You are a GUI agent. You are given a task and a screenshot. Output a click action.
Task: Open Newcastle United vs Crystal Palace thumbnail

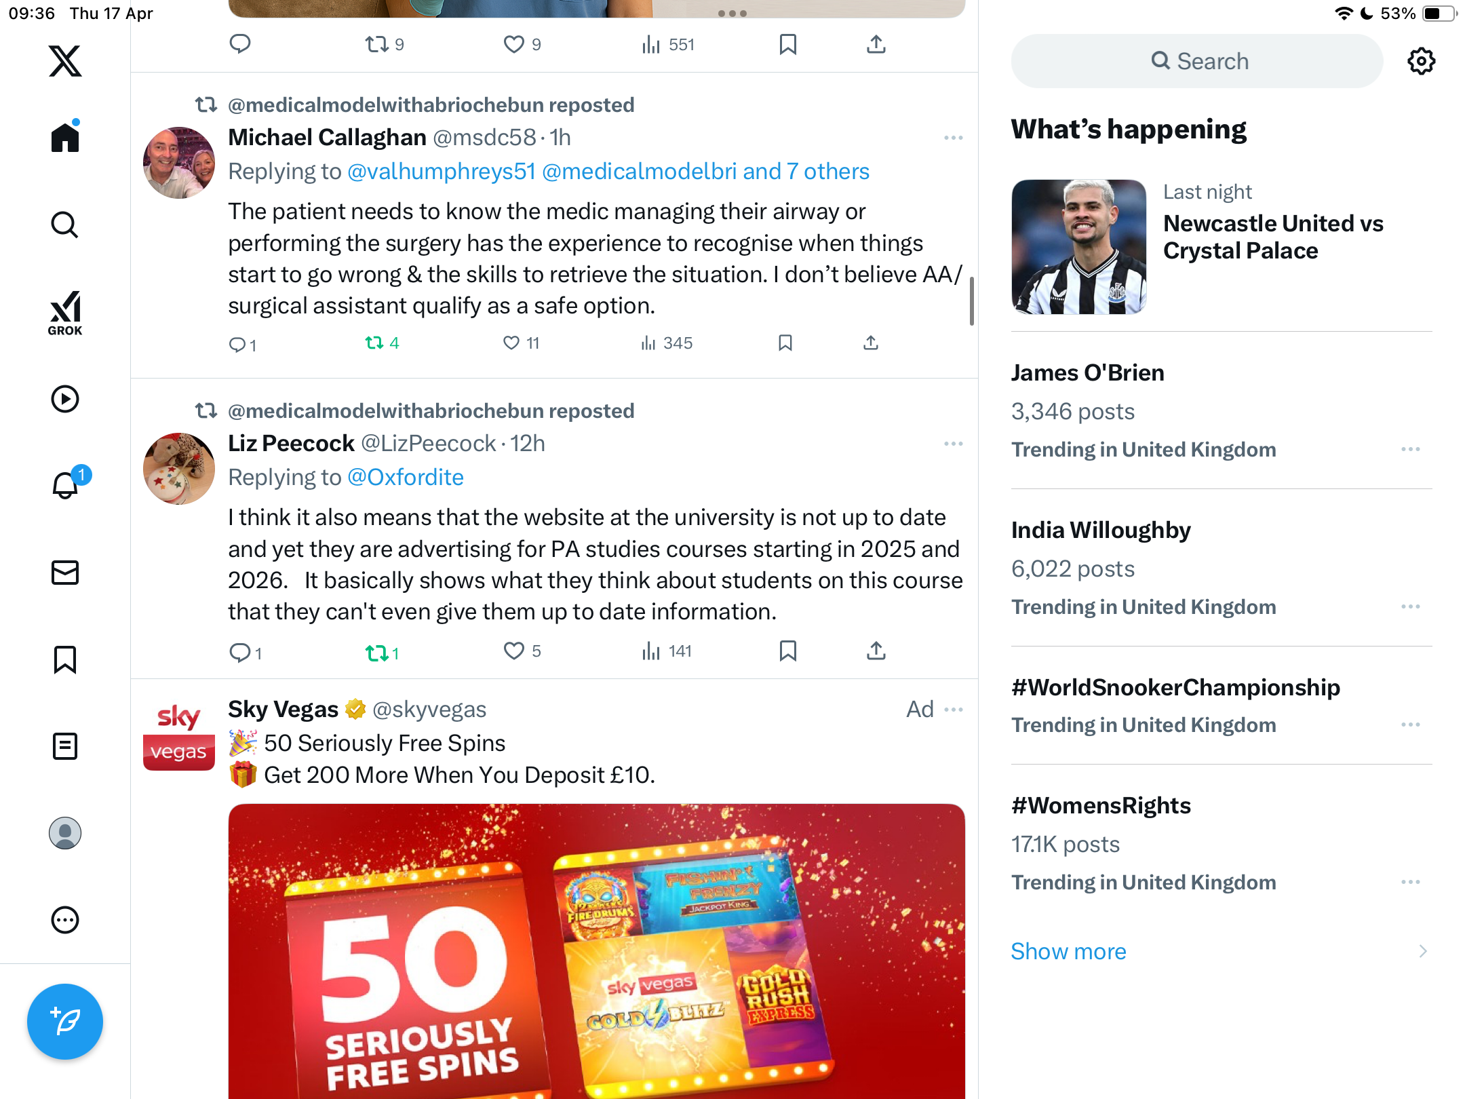click(x=1078, y=246)
